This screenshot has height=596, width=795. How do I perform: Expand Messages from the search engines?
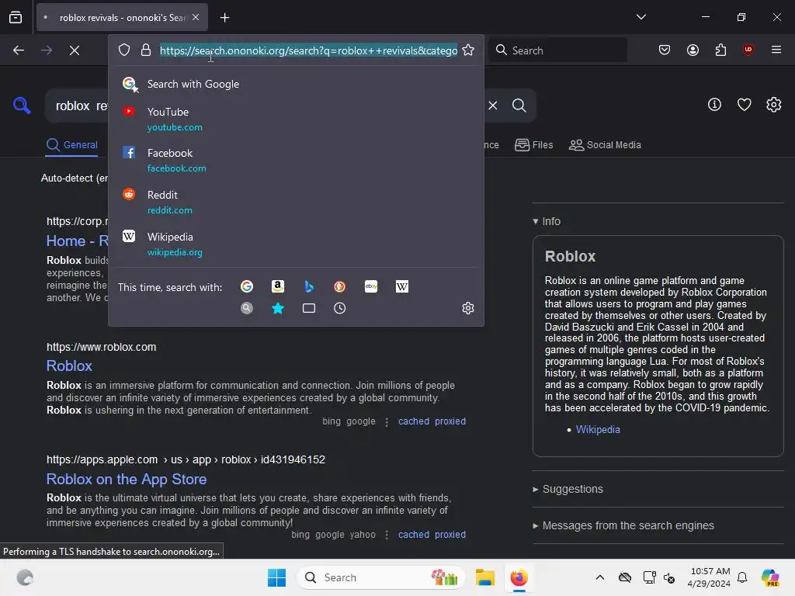[x=623, y=525]
